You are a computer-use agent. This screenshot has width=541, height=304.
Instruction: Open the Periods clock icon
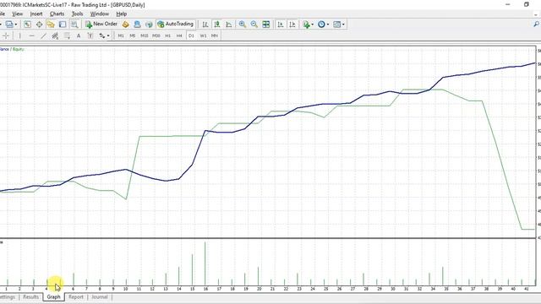[x=321, y=24]
